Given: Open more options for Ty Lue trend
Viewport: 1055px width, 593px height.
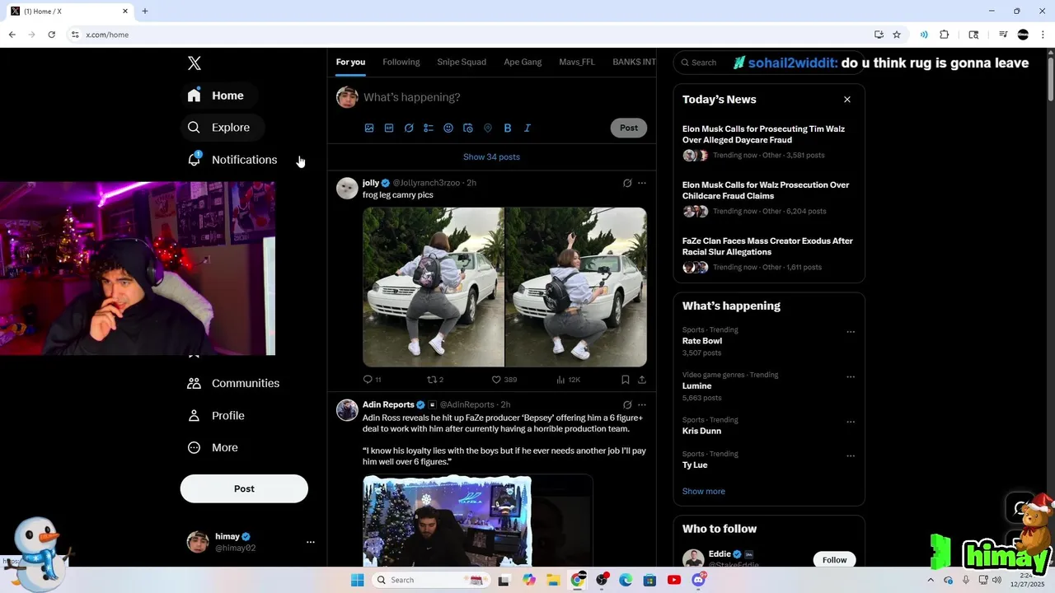Looking at the screenshot, I should (851, 456).
